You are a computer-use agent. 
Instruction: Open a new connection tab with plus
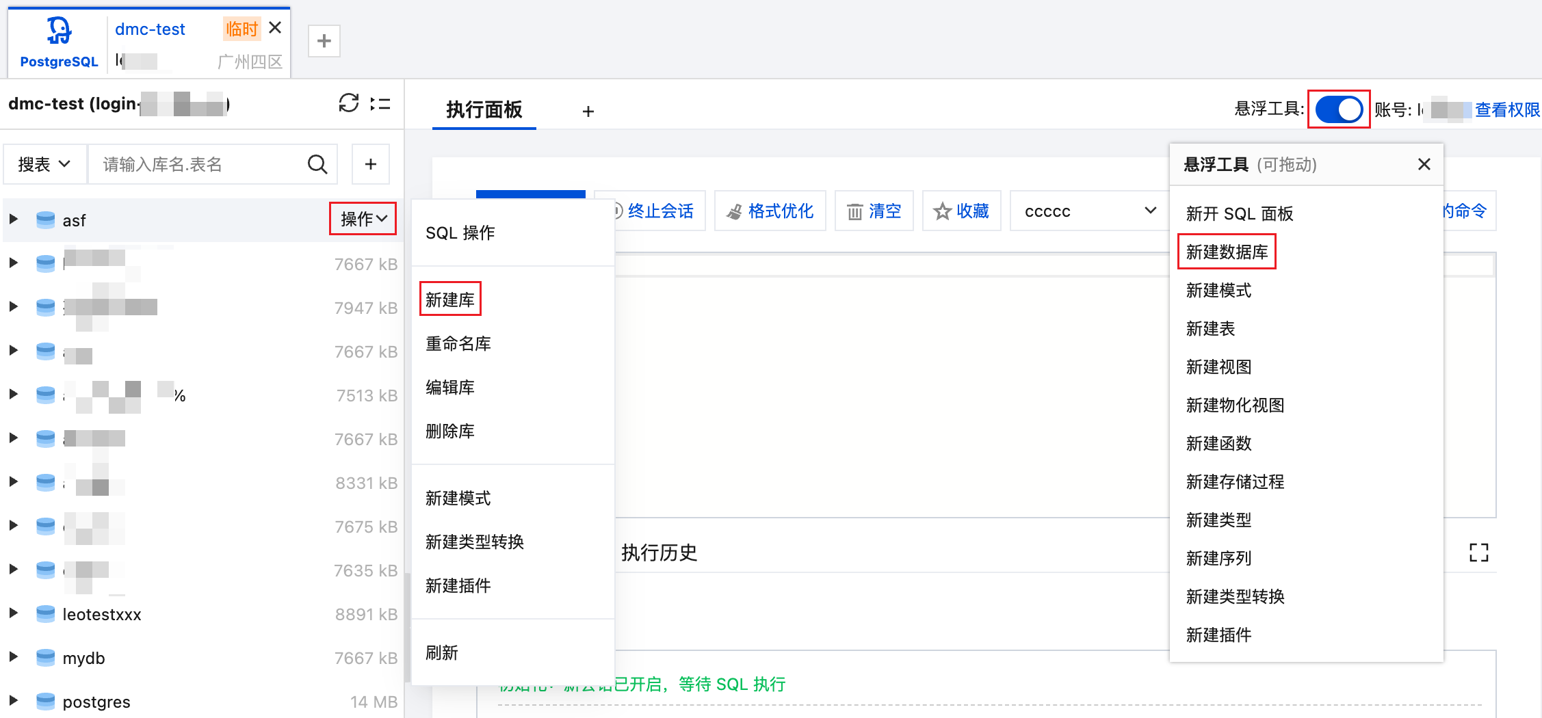(324, 41)
